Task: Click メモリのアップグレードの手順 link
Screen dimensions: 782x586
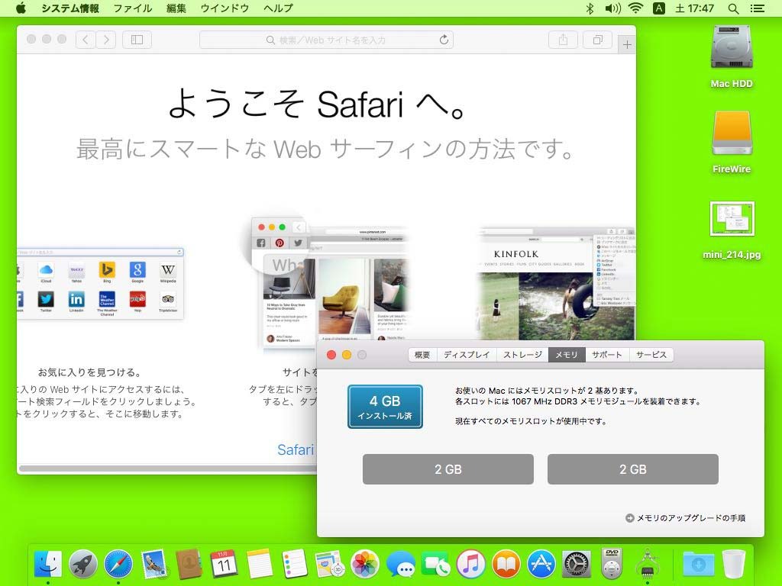Action: [x=686, y=518]
